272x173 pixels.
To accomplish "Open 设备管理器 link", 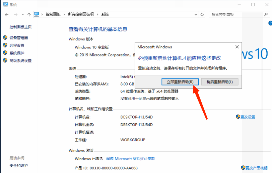I will pos(19,38).
